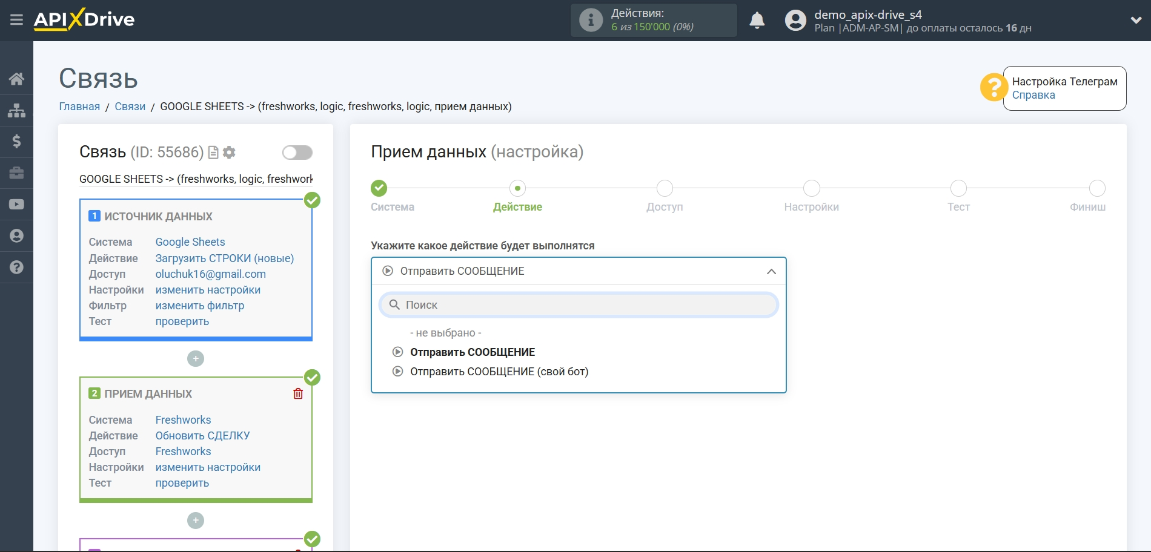1151x552 pixels.
Task: Add a step below ИСТОЧНИК ДАННЫХ block
Action: pos(196,359)
